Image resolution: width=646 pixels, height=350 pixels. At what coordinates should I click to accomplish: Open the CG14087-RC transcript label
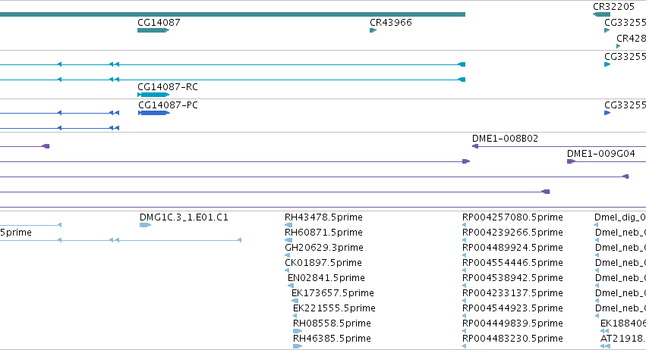[x=168, y=87]
